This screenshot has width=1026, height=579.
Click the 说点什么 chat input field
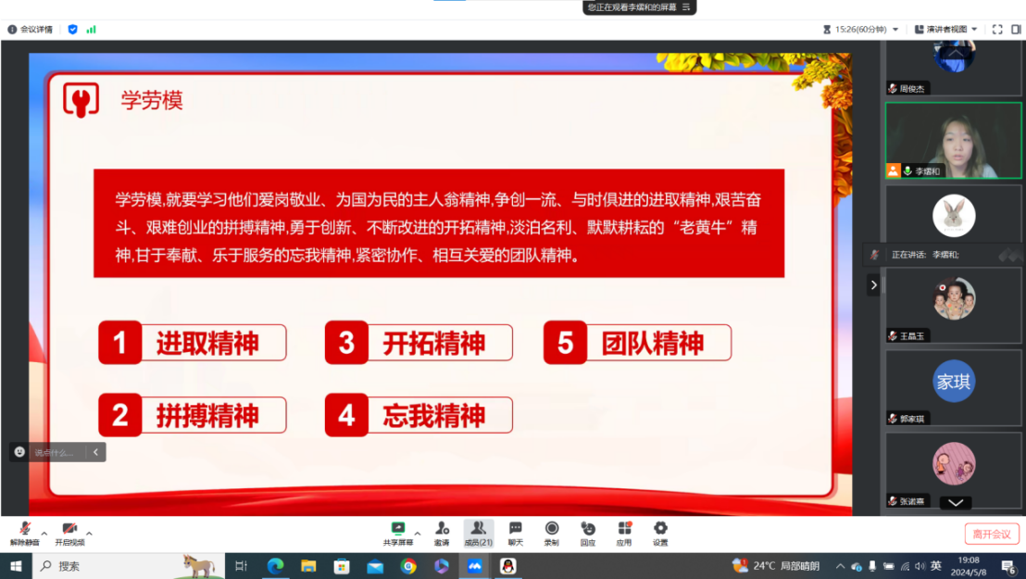57,452
